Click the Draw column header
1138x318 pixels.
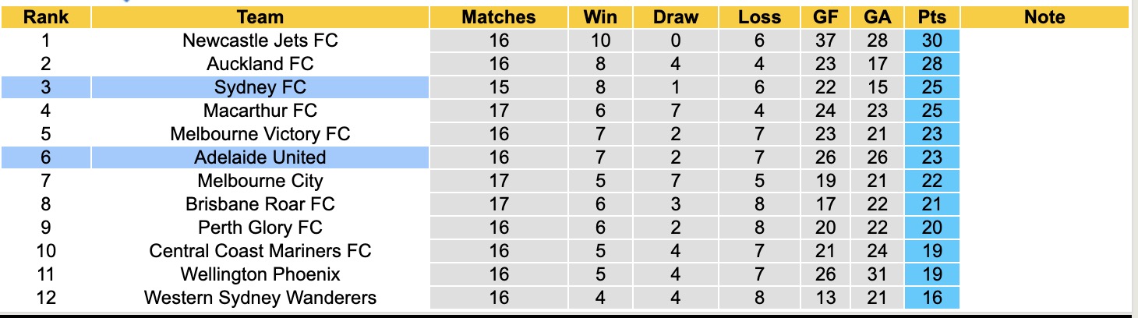676,17
